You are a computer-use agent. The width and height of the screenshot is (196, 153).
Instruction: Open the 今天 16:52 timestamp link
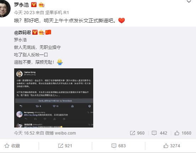(24, 133)
